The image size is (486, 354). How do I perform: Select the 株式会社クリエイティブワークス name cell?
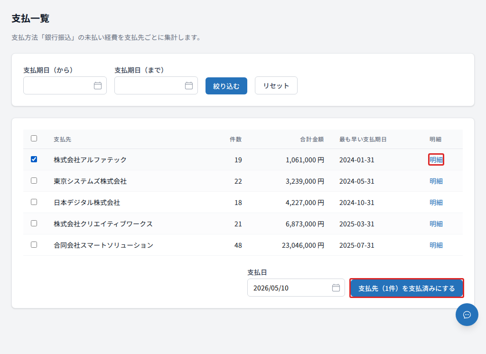click(x=103, y=224)
